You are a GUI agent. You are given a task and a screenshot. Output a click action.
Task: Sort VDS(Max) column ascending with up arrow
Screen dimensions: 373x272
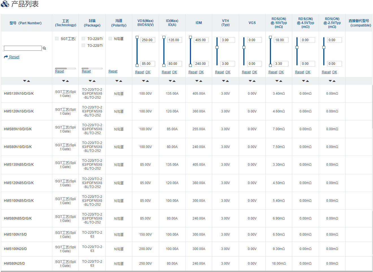pos(148,81)
